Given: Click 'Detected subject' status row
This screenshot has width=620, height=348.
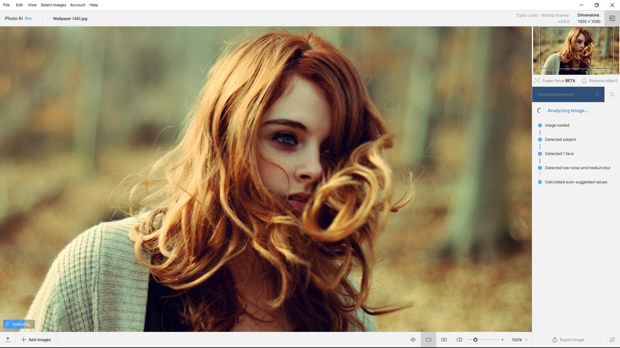Looking at the screenshot, I should (557, 140).
